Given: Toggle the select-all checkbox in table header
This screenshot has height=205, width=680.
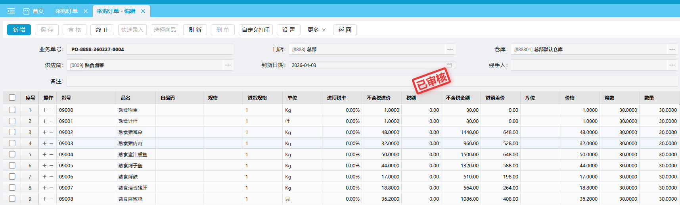Looking at the screenshot, I should [x=12, y=98].
